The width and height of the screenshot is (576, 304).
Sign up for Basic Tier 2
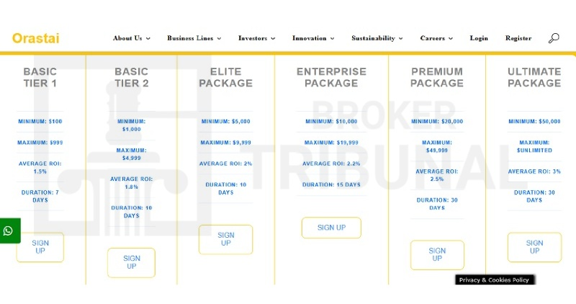[x=131, y=262]
